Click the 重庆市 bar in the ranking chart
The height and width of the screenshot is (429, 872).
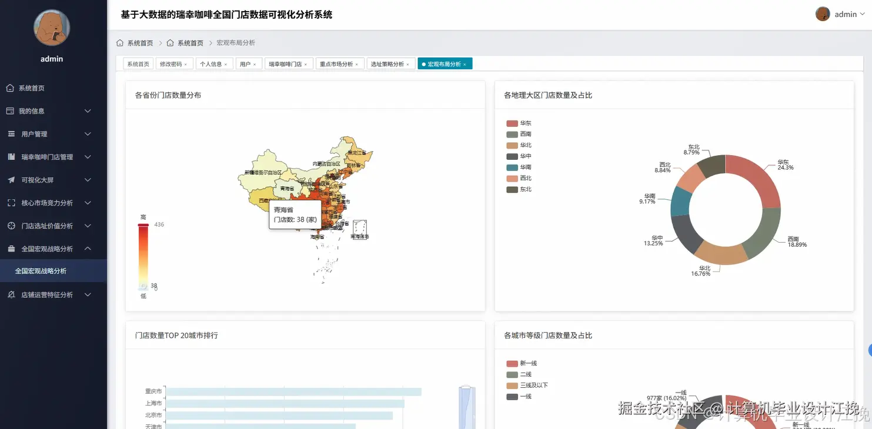coord(293,391)
